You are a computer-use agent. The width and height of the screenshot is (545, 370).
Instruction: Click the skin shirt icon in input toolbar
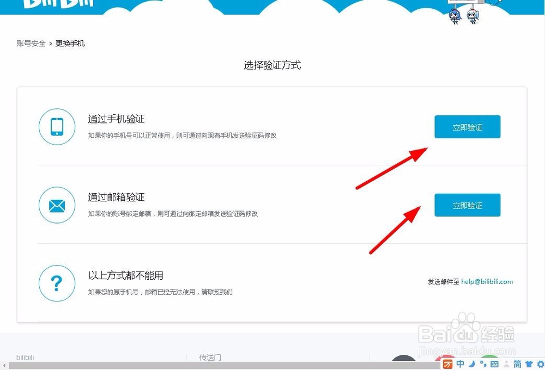[x=528, y=365]
